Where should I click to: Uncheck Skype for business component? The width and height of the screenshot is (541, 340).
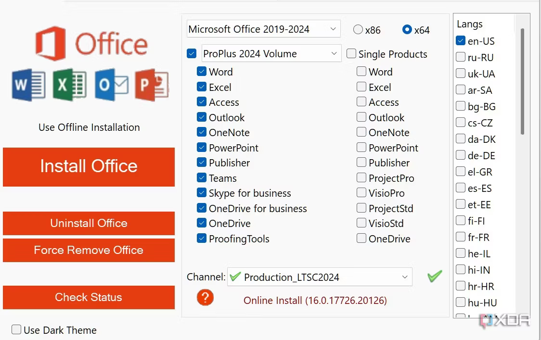[202, 193]
